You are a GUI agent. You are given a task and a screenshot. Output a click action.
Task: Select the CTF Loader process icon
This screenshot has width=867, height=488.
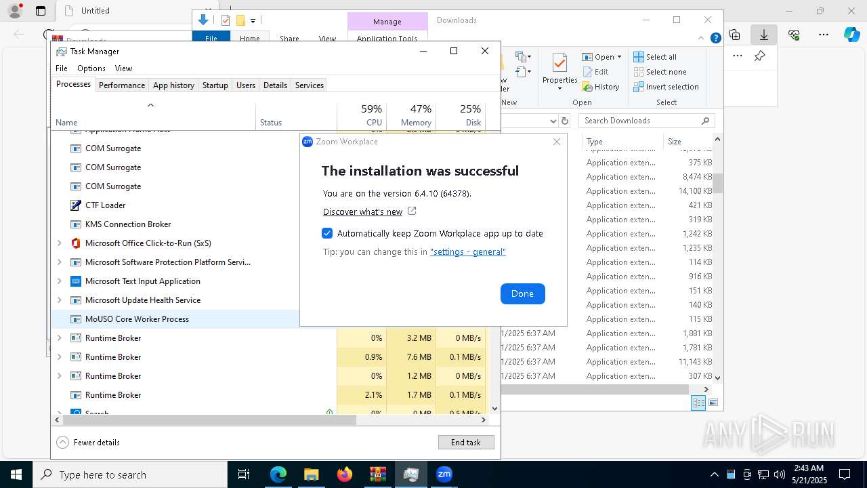pos(76,205)
